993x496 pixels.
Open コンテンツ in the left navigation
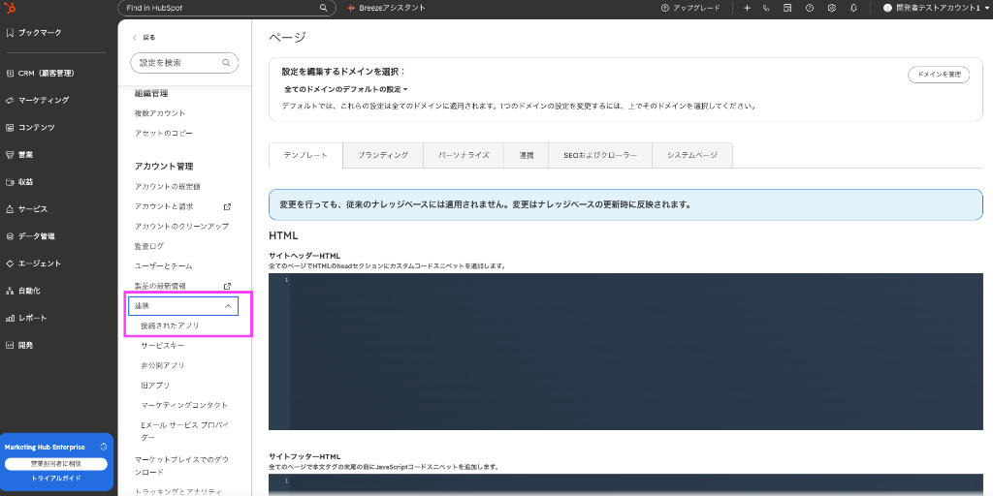click(x=30, y=127)
